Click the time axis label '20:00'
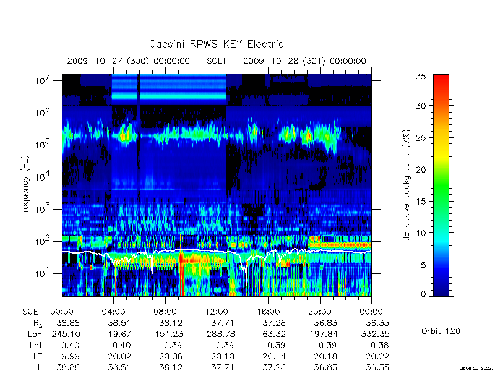495x371 pixels. (320, 312)
